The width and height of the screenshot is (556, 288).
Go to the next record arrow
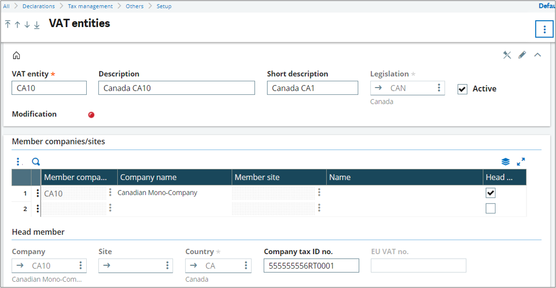27,24
